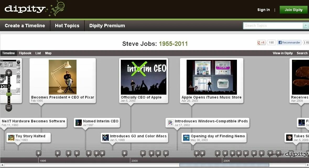
Task: Click the green zoom slider handle
Action: 9,94
